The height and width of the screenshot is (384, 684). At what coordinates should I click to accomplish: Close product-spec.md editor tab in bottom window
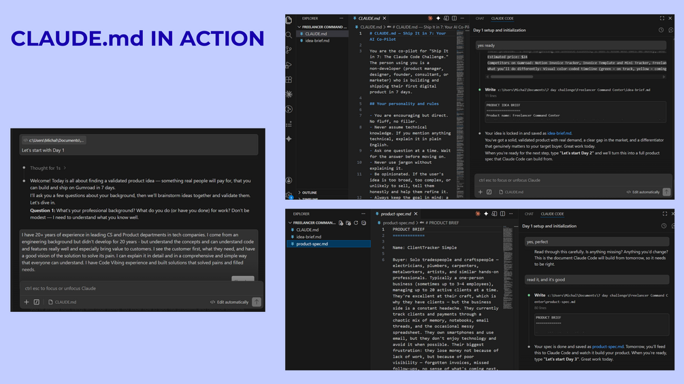coord(416,214)
